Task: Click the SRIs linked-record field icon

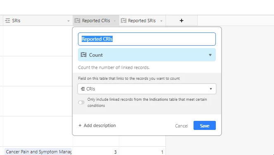Action: [x=7, y=21]
